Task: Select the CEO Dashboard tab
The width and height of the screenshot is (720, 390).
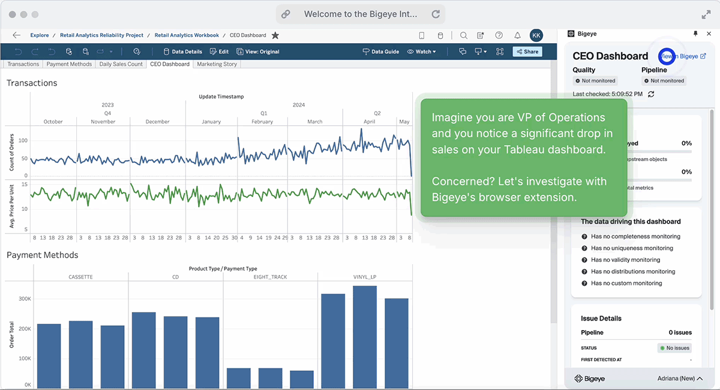Action: point(170,64)
